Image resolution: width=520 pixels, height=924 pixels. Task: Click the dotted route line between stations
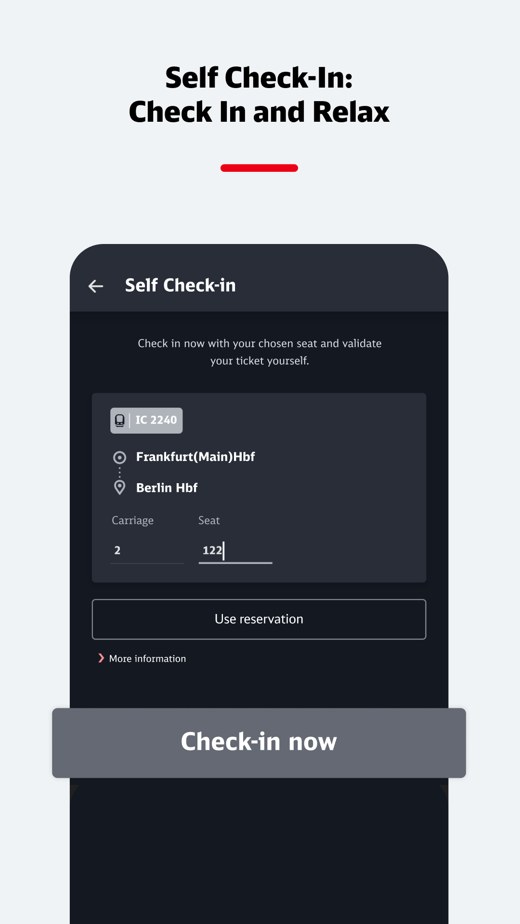point(119,472)
